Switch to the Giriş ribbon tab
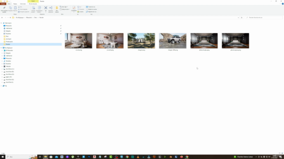Viewport: 284px width, 159px height. [9, 4]
